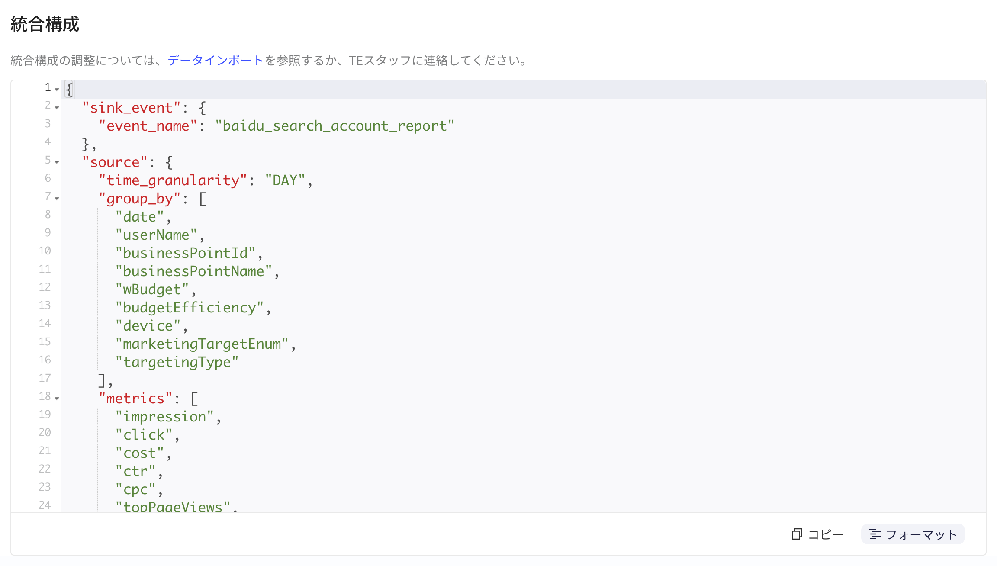Click the "cpc" entry
This screenshot has height=566, width=997.
(x=135, y=489)
